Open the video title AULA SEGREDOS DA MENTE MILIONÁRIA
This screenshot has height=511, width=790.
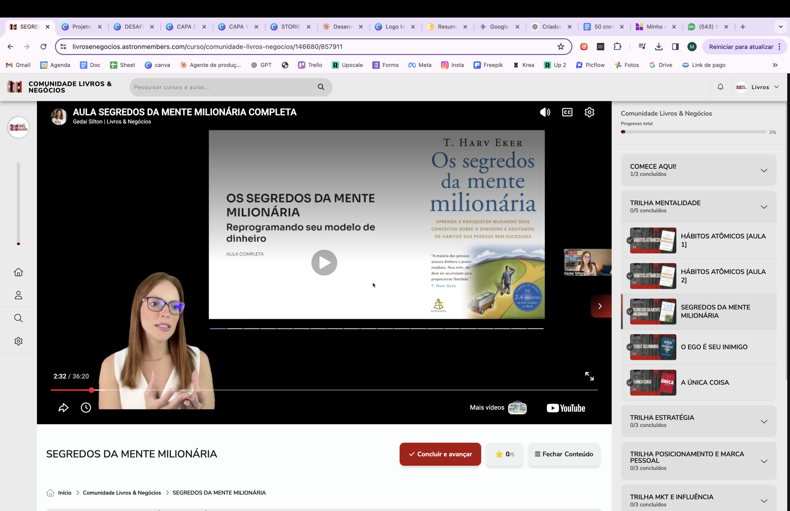pyautogui.click(x=185, y=112)
